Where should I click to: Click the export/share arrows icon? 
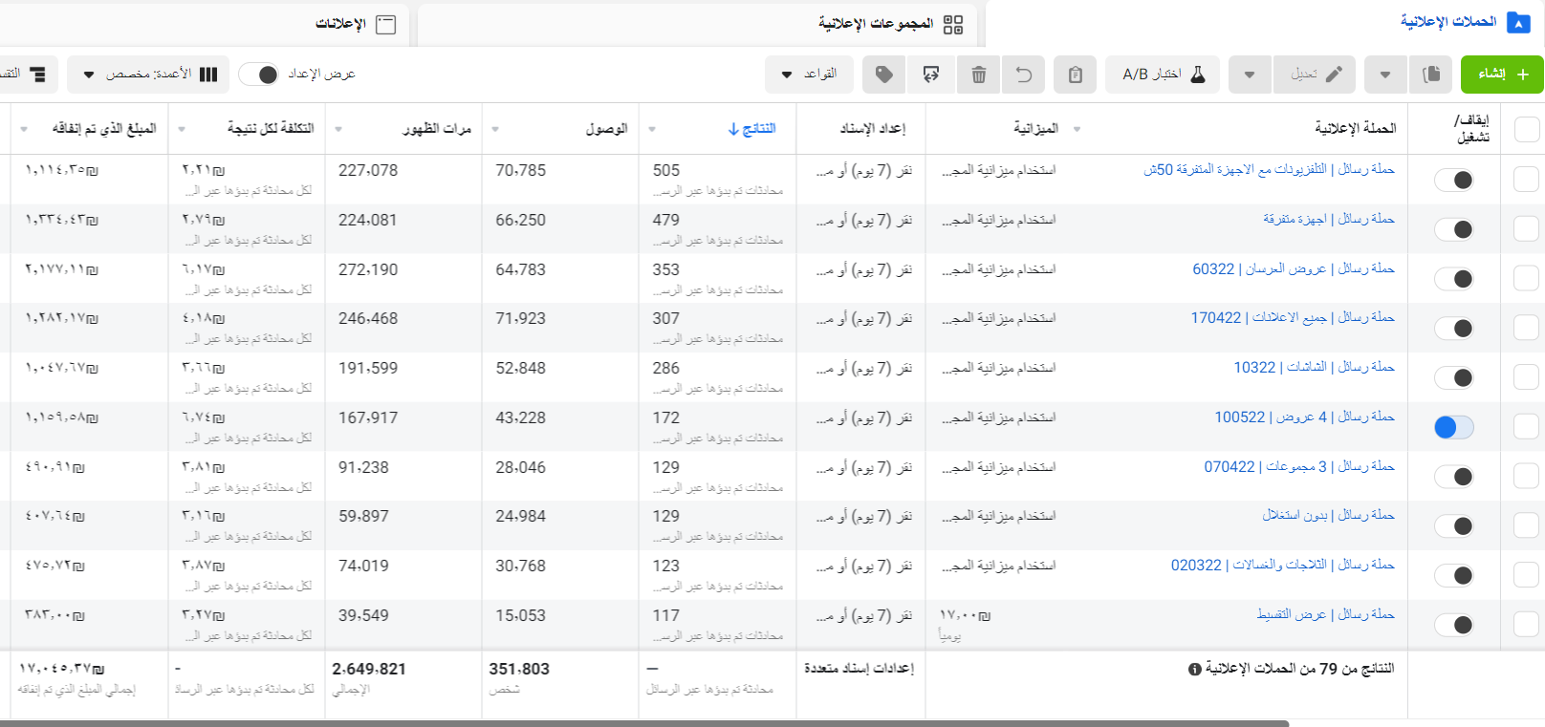(931, 75)
